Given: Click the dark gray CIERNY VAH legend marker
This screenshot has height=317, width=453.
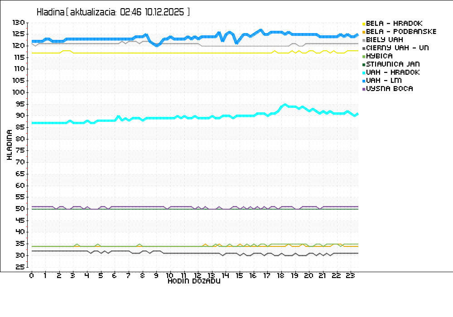Looking at the screenshot, I should [364, 48].
